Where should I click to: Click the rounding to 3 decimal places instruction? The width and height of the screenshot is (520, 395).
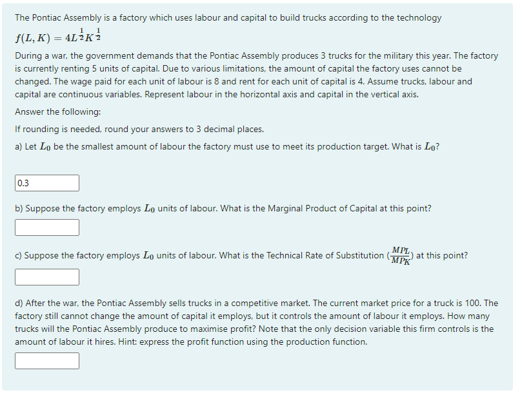[x=139, y=129]
